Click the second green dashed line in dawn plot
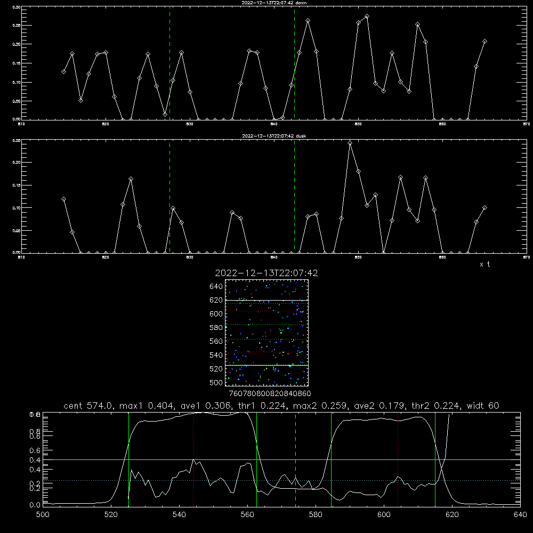533x533 pixels. point(294,63)
